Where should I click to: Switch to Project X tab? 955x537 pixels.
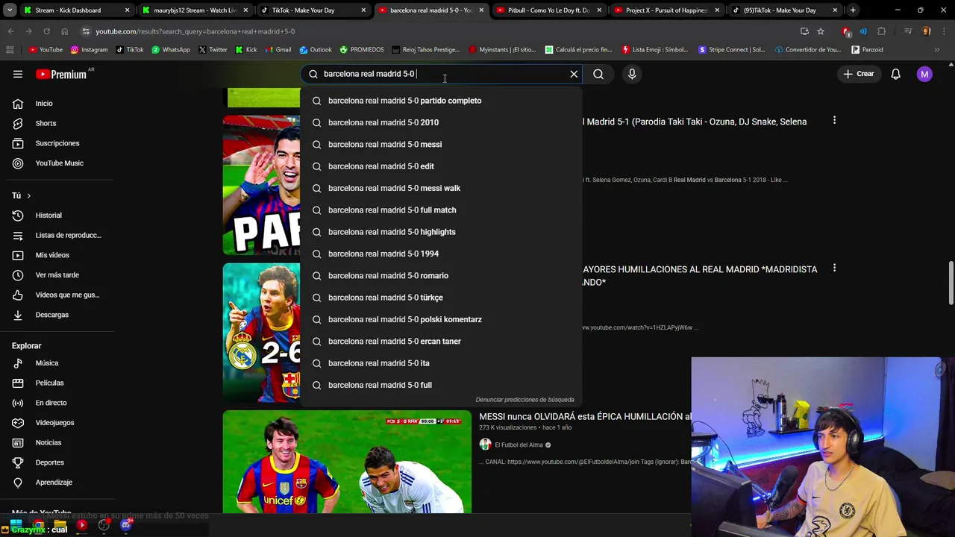[666, 10]
